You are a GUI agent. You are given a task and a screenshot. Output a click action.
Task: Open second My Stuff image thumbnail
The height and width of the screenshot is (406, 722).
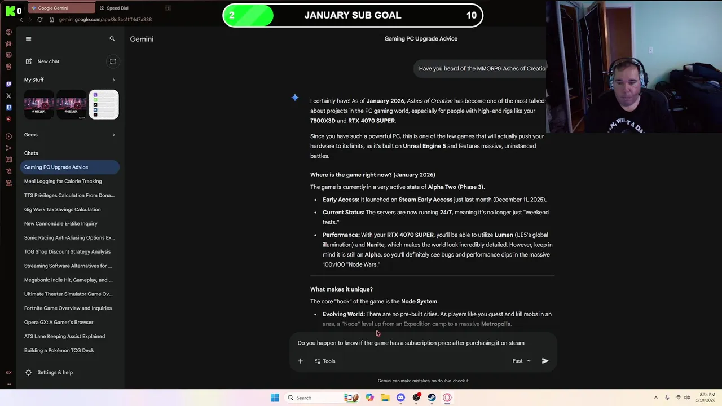pyautogui.click(x=71, y=104)
